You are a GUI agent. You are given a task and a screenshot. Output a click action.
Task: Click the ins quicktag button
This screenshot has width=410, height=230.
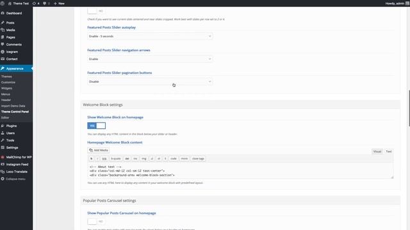coord(135,158)
